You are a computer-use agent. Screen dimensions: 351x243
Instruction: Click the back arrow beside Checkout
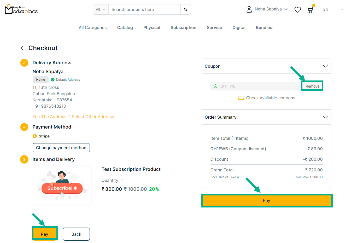(x=23, y=48)
